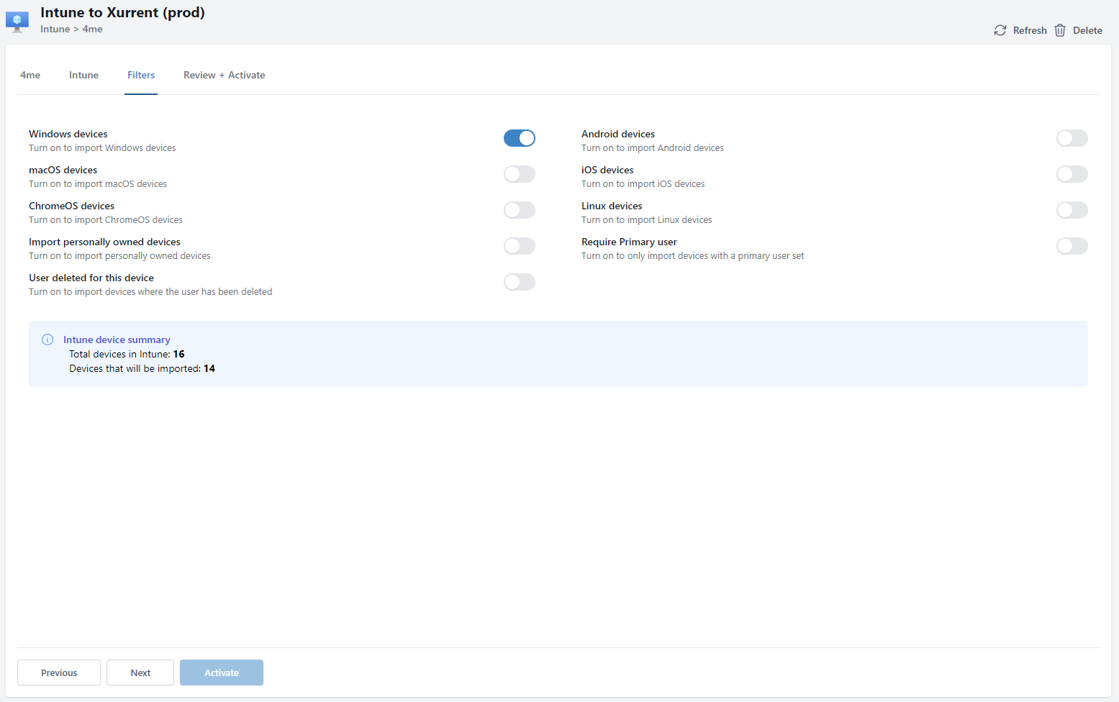Disable the Windows devices toggle
Viewport: 1119px width, 702px height.
[519, 138]
